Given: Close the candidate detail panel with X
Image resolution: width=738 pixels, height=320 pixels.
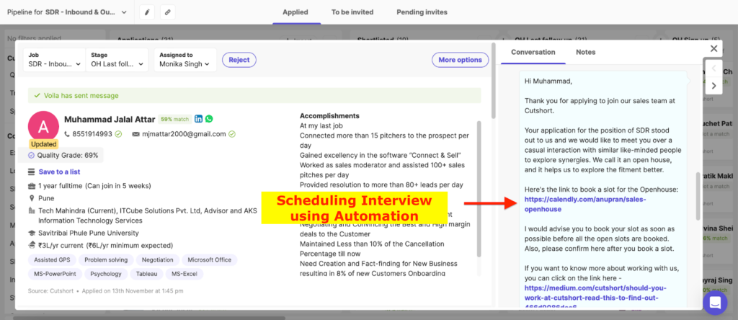Looking at the screenshot, I should (x=714, y=48).
